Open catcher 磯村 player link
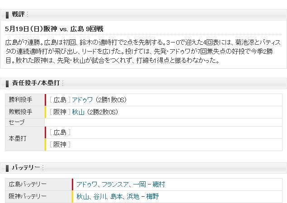The width and height of the screenshot is (287, 203). pos(159,184)
